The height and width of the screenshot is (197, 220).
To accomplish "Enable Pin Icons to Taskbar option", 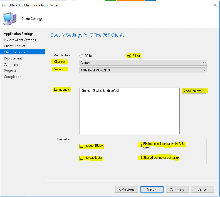I will point(140,145).
